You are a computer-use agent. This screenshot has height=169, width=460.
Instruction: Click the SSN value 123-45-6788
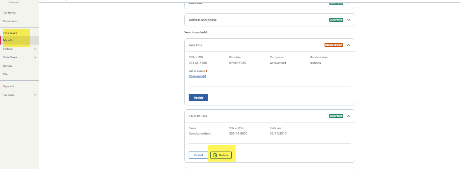198,63
